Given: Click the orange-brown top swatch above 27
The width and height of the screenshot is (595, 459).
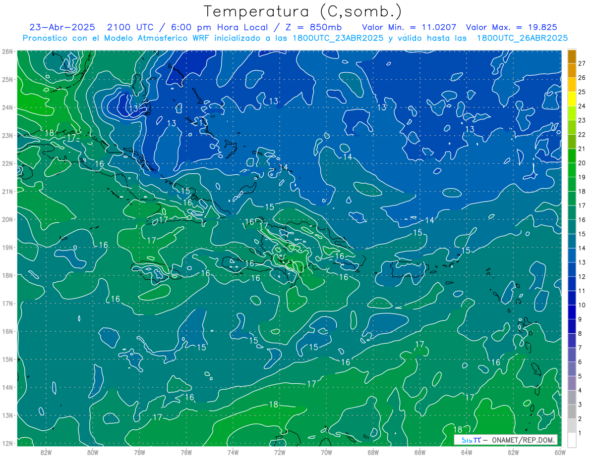Looking at the screenshot, I should (572, 56).
